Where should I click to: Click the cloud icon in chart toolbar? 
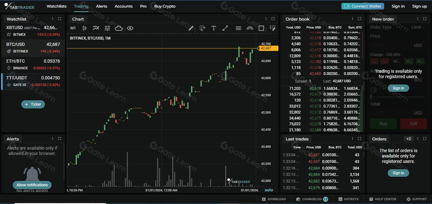pyautogui.click(x=119, y=28)
